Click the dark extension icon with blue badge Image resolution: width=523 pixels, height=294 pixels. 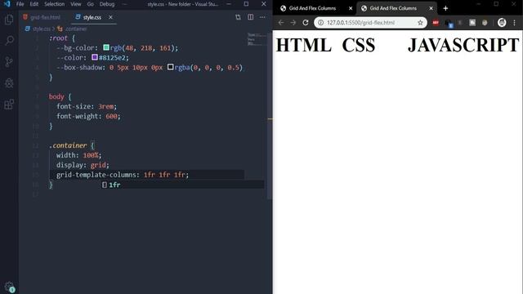449,23
